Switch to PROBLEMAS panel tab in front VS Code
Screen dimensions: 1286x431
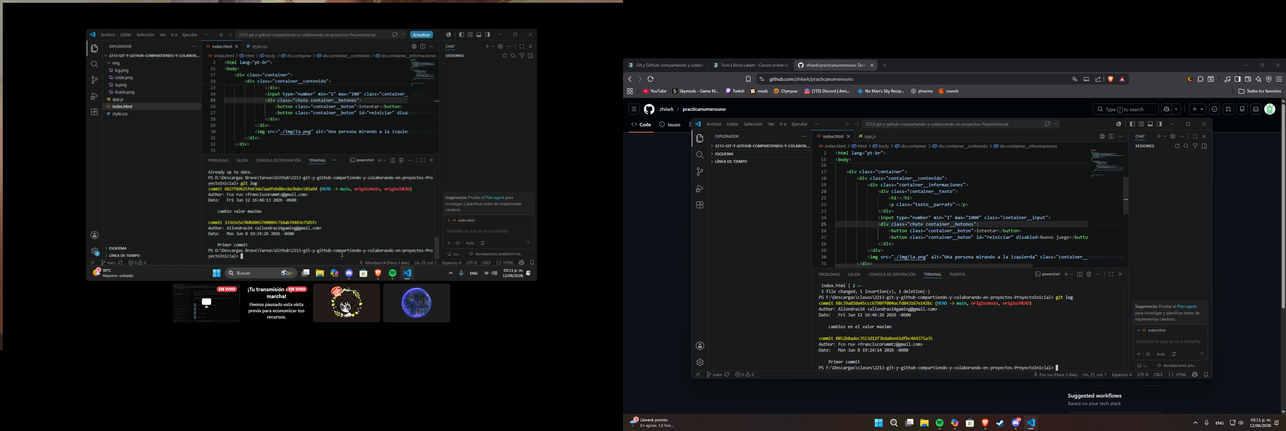tap(829, 274)
